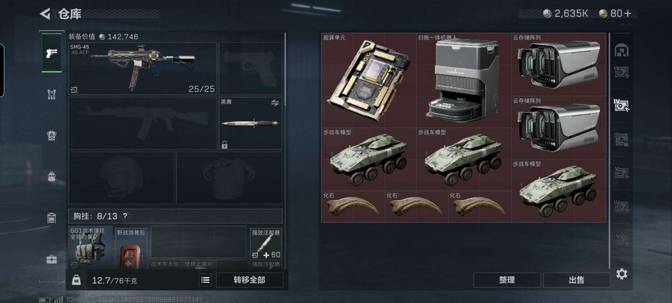
Task: Select the SMG-45 weapon slot
Action: click(x=142, y=68)
